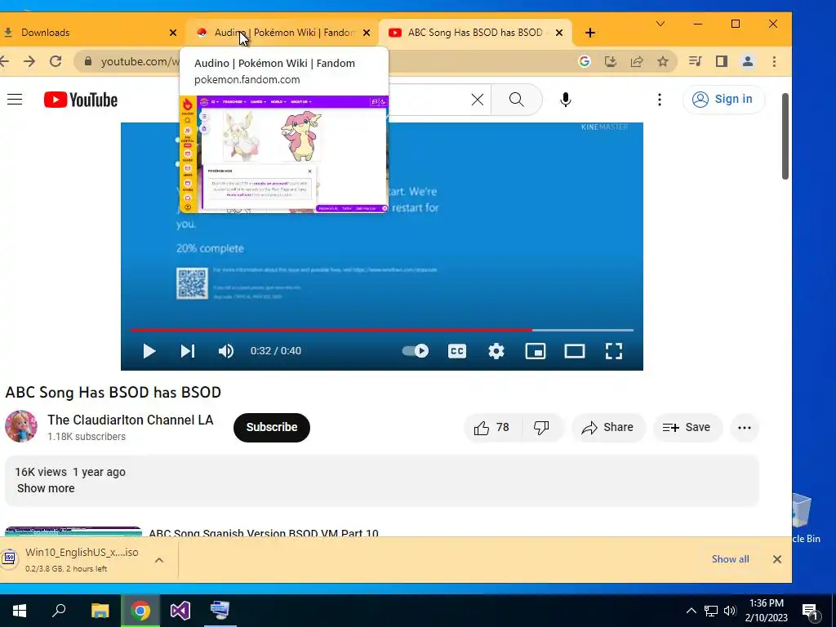
Task: Open File Explorer from taskbar
Action: pyautogui.click(x=100, y=611)
